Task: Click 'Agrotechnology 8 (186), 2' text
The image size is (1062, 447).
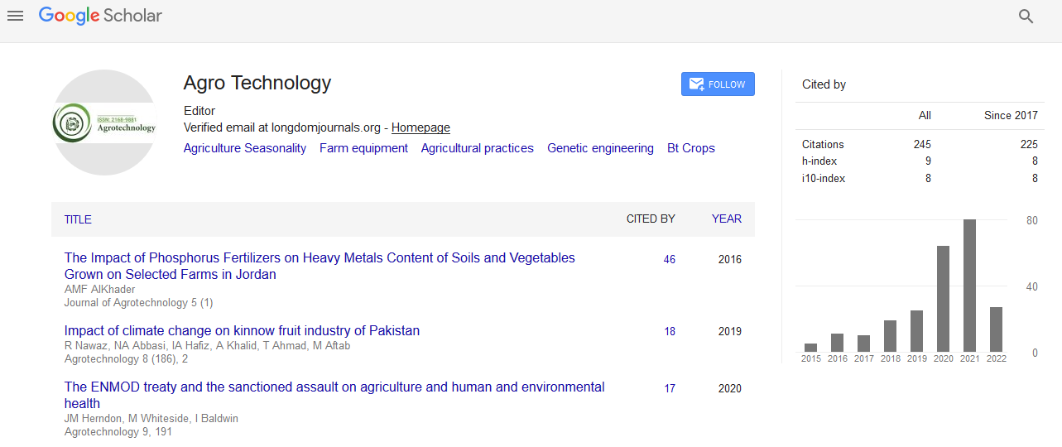Action: click(126, 359)
